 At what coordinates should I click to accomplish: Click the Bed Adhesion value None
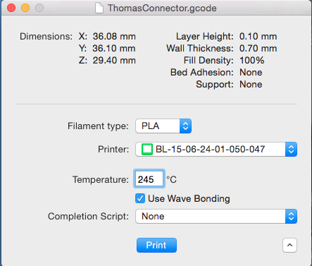(251, 73)
